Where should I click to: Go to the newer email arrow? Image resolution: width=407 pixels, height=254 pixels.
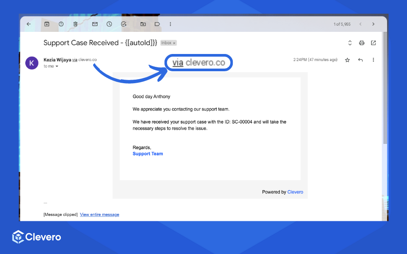[x=360, y=24]
